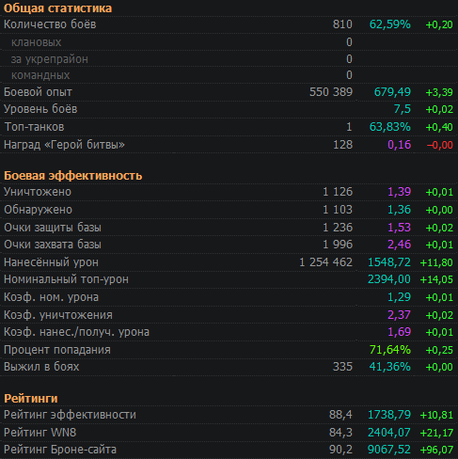Click the "Процент попадания" value 71,64%

tap(390, 350)
